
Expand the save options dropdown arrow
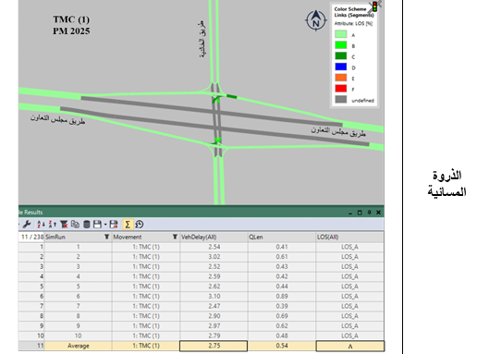[105, 225]
